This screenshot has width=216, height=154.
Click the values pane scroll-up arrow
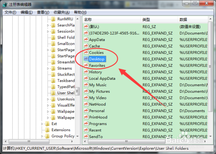coord(211,19)
